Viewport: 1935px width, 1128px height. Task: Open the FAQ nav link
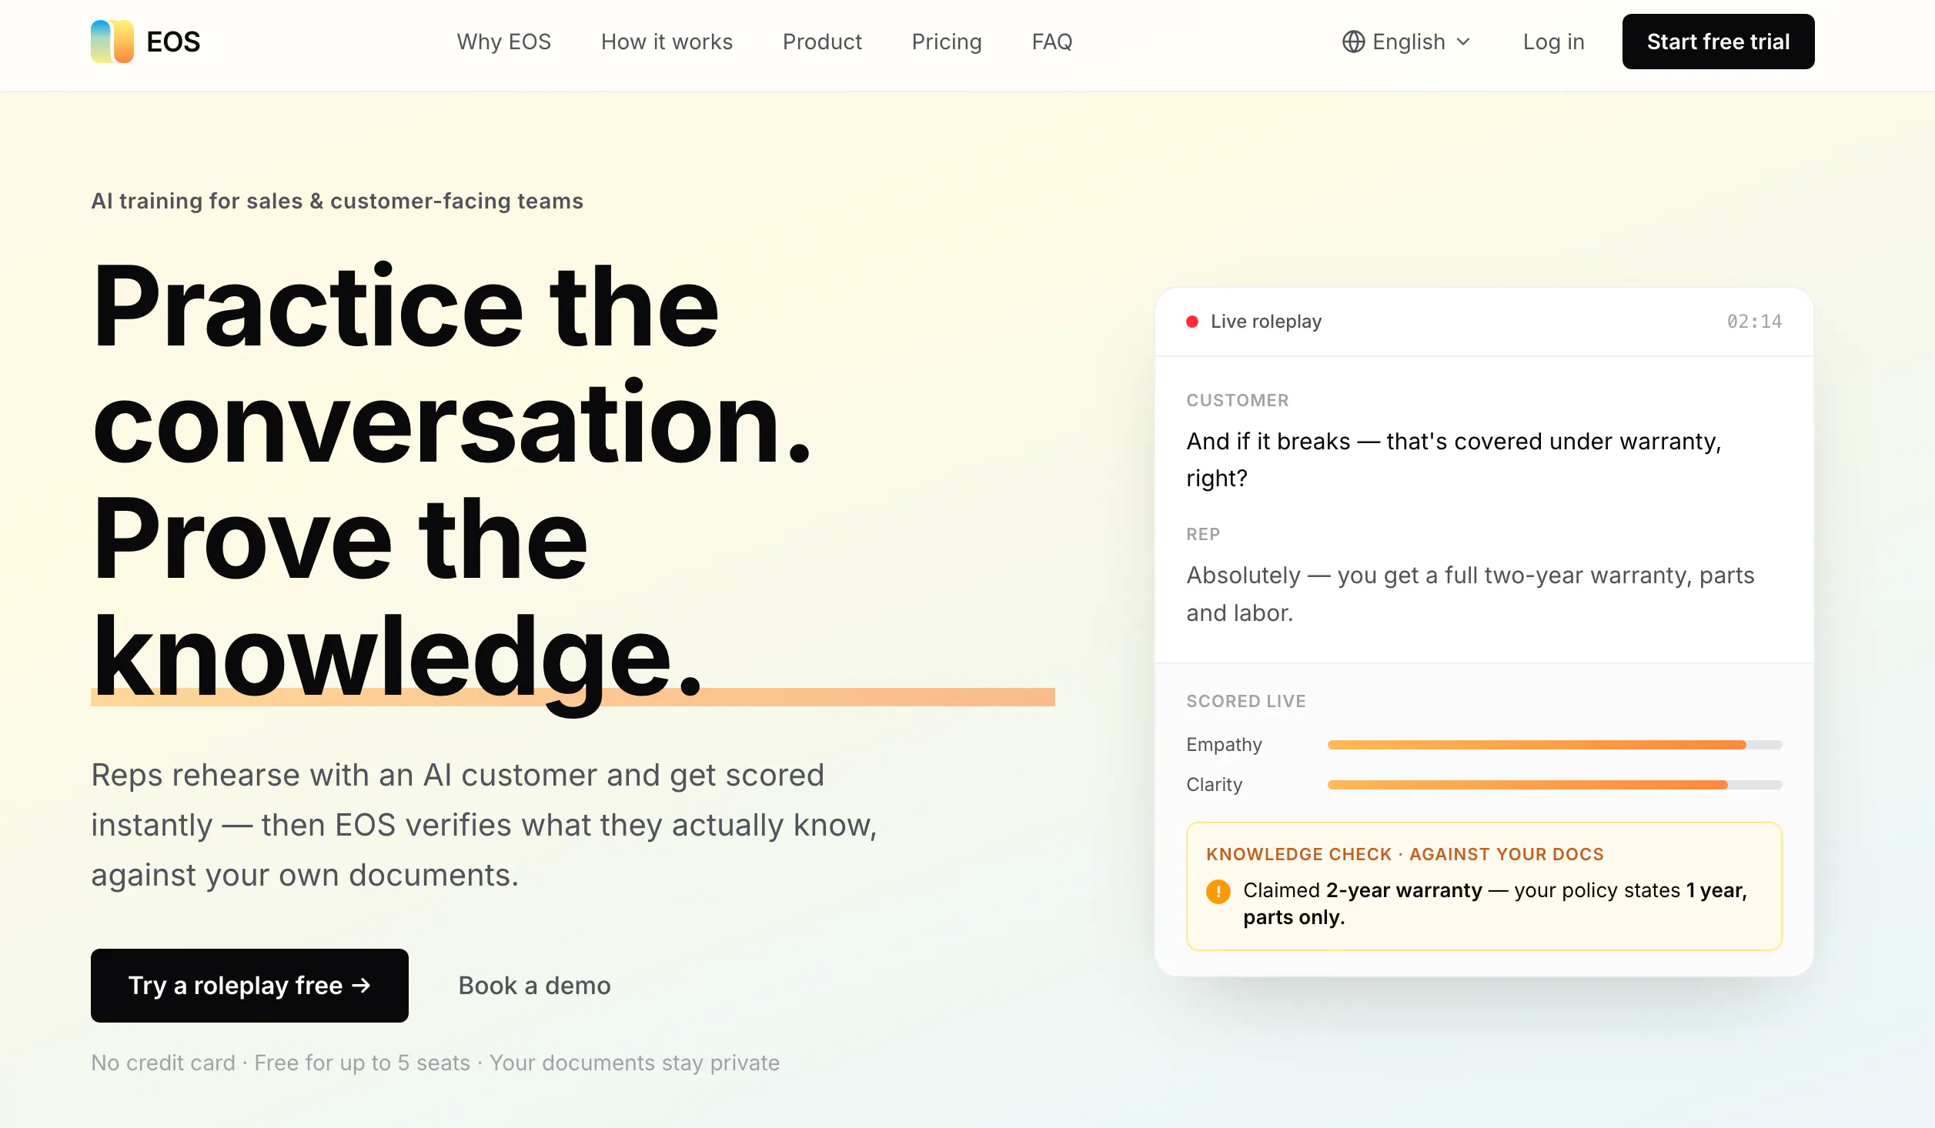(1052, 42)
